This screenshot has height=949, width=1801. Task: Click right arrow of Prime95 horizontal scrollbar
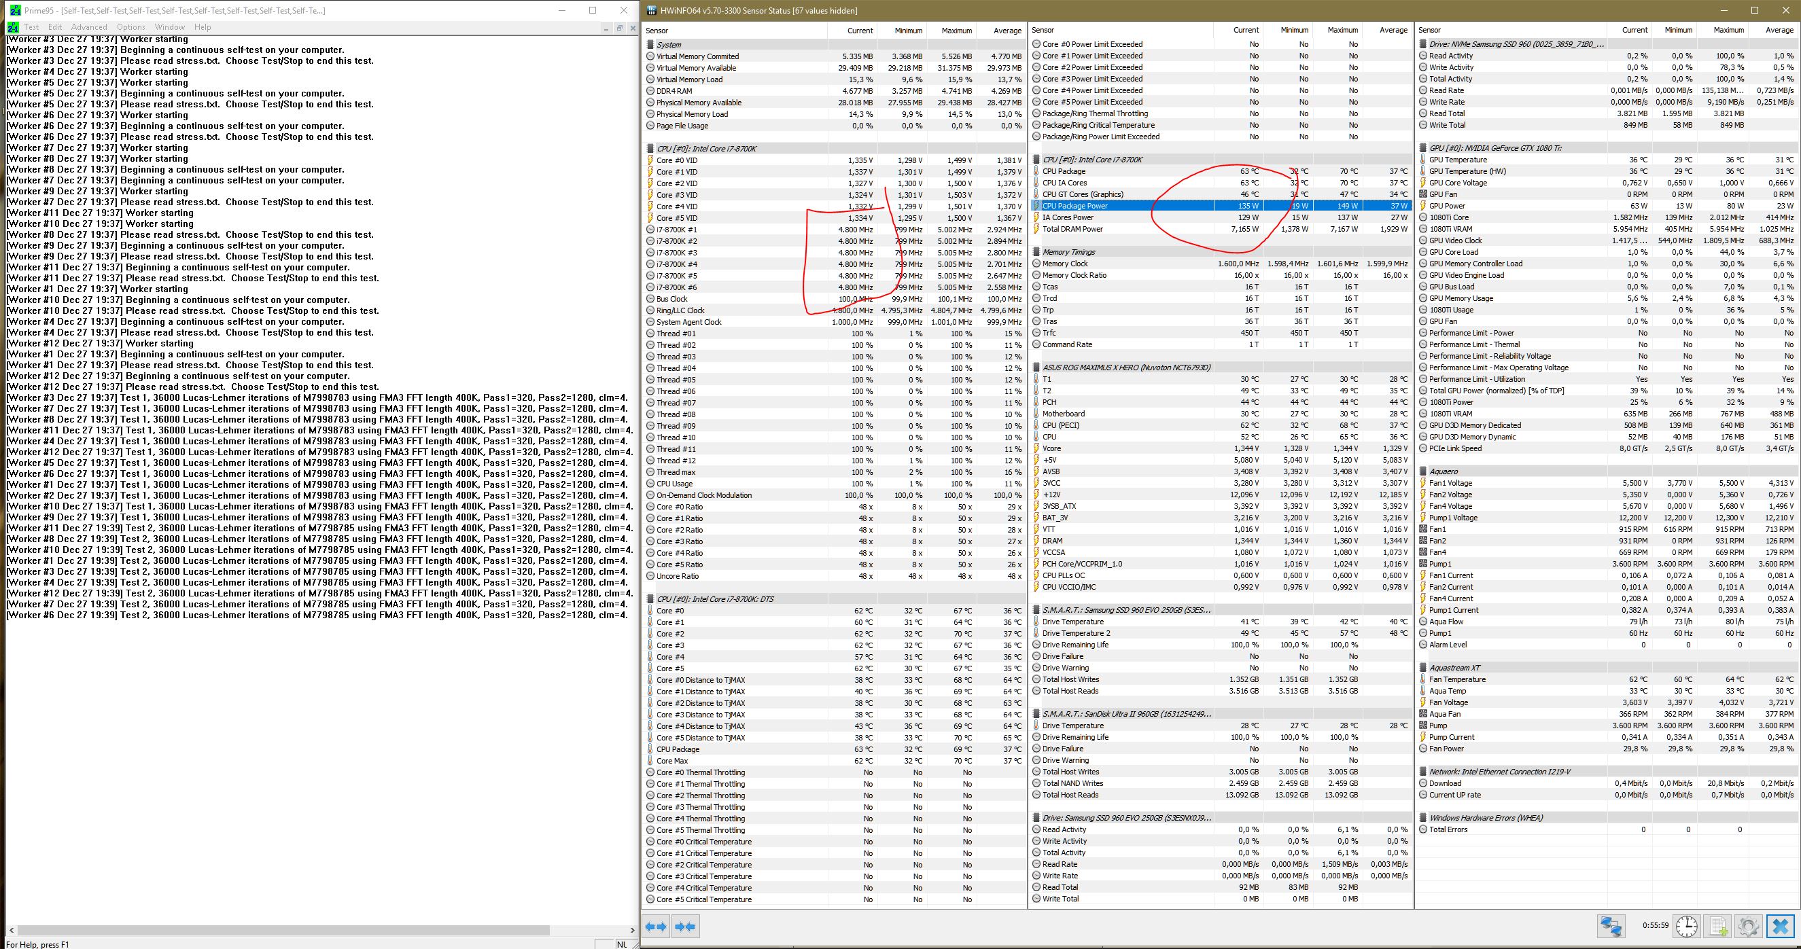[x=631, y=930]
